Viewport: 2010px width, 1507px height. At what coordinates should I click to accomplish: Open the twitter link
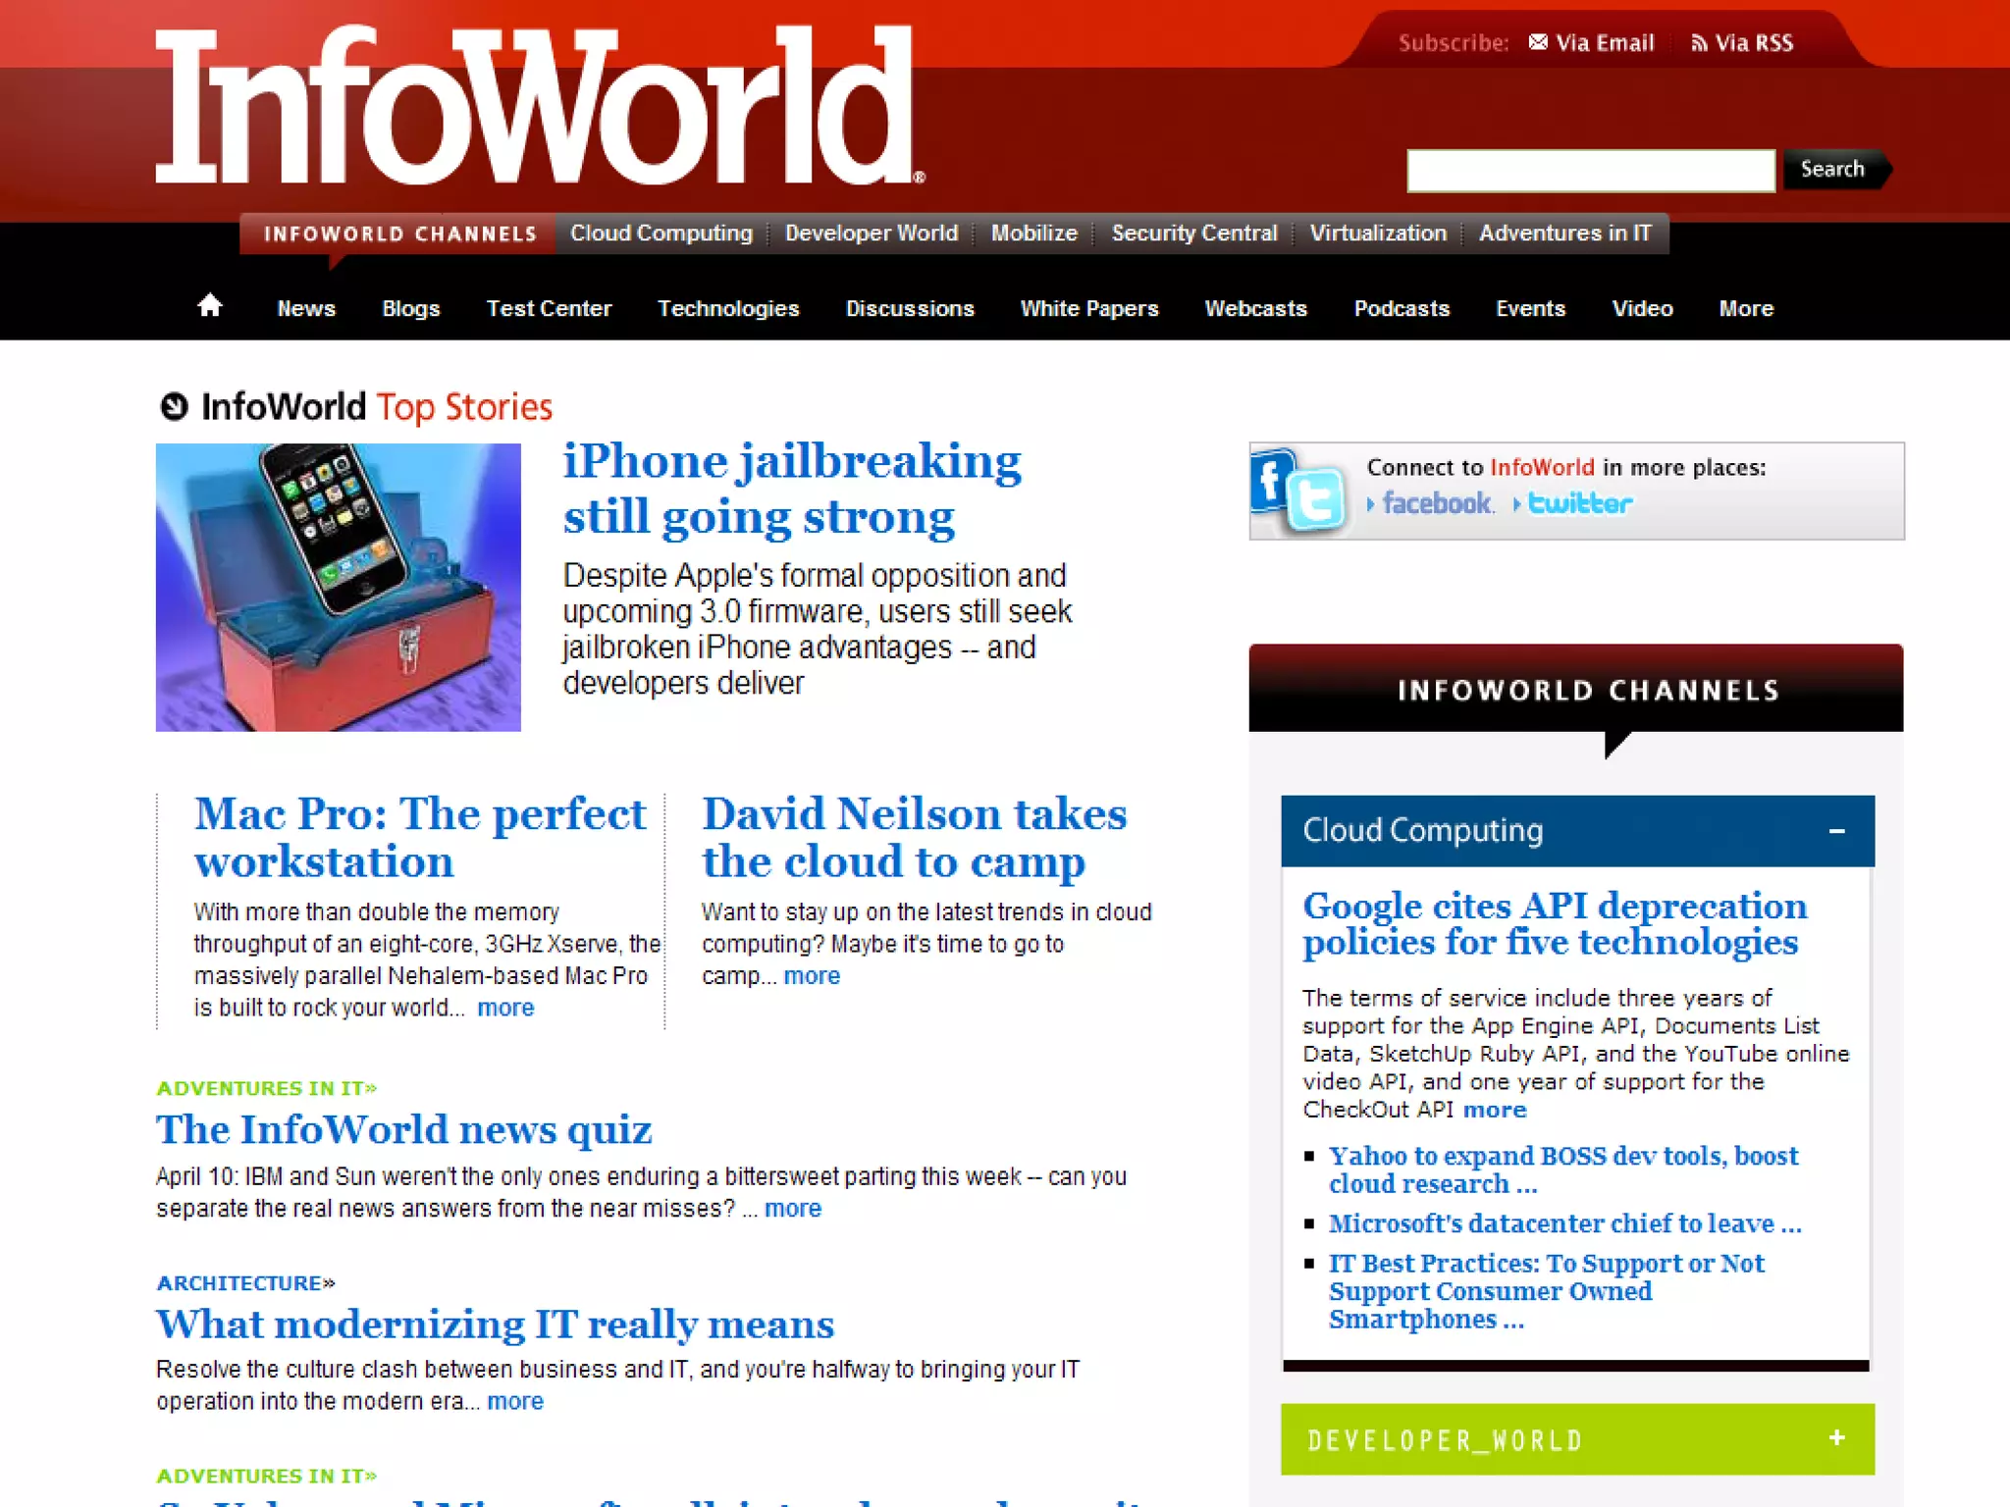(1579, 504)
